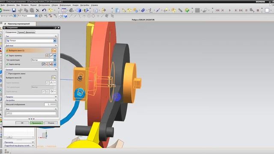Open the joint type dropdown
This screenshot has width=274, height=154.
[x=55, y=41]
